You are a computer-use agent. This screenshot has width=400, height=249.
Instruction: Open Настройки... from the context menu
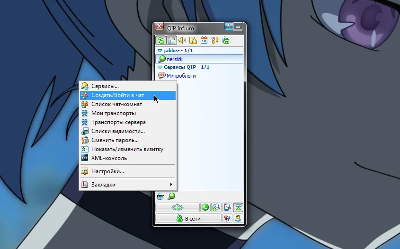pos(107,171)
